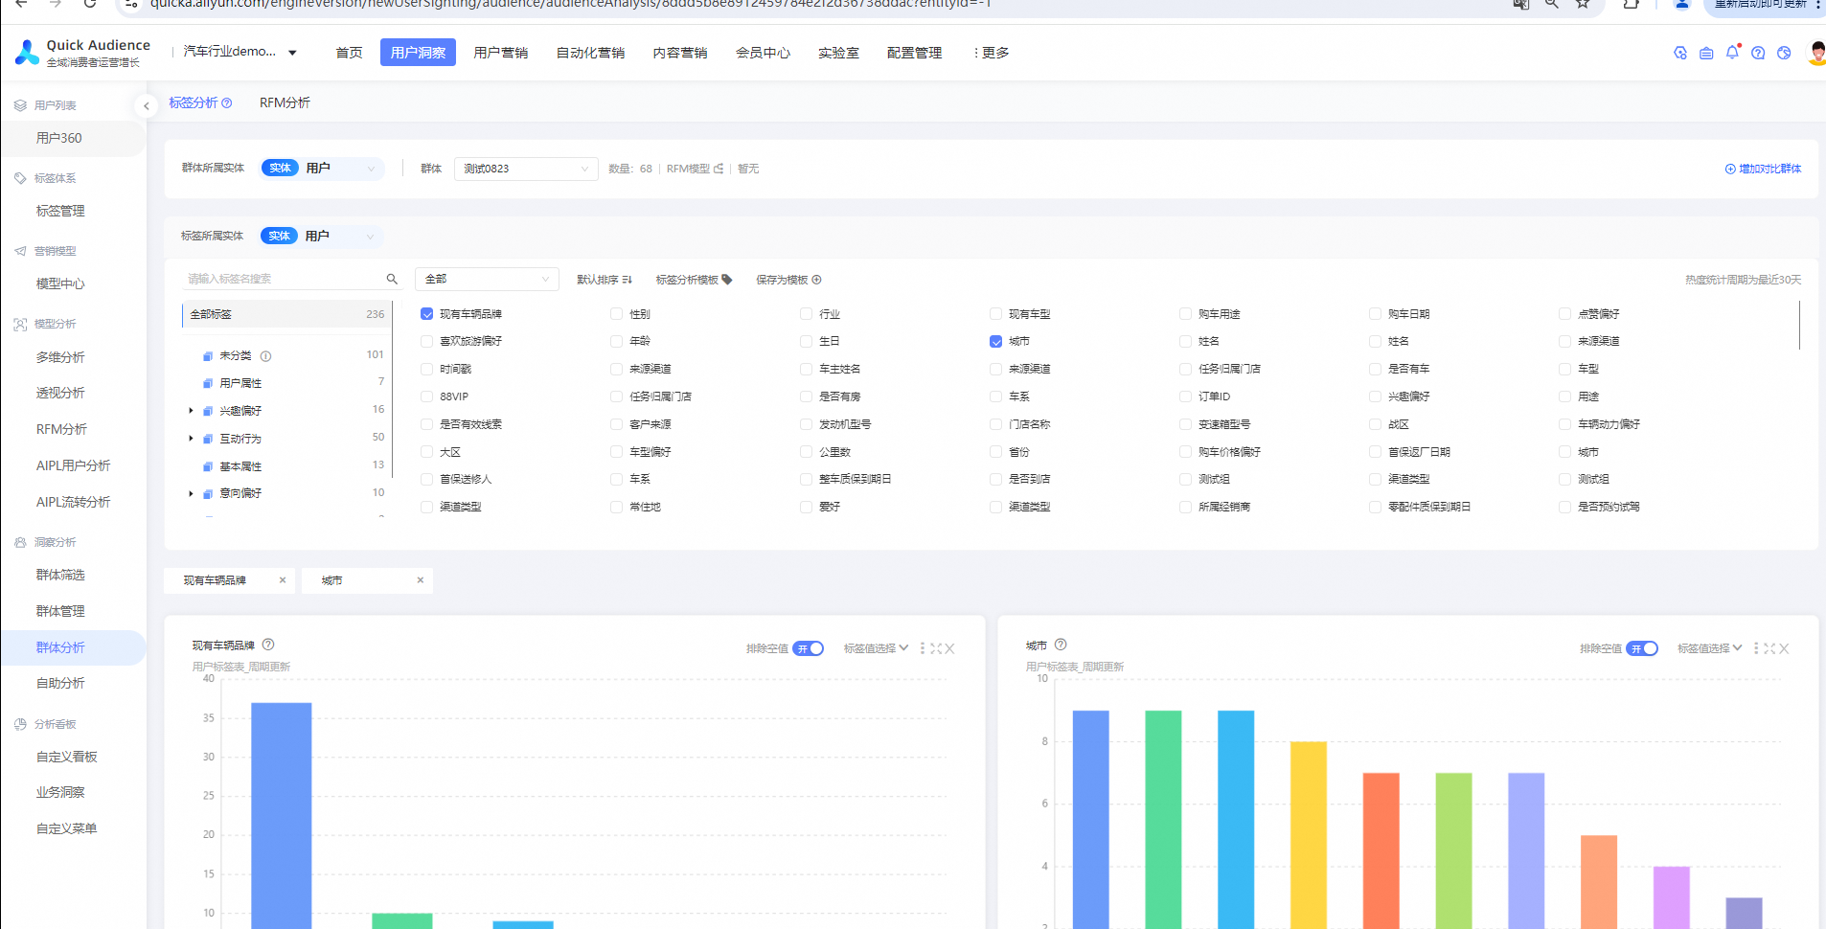The width and height of the screenshot is (1826, 929).
Task: Click the Quick Audience logo icon
Action: click(27, 53)
